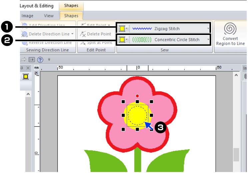
Task: Toggle line sewing yellow color button
Action: 122,29
